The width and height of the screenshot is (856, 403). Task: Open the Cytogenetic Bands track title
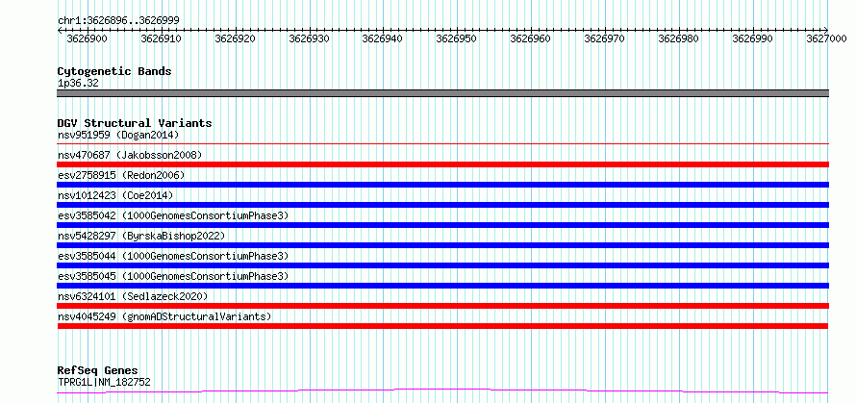[114, 71]
